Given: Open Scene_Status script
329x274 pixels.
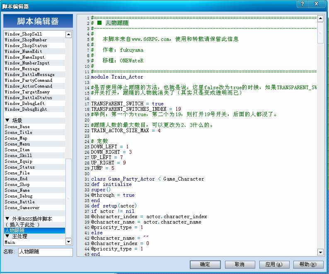Looking at the screenshot, I should [x=35, y=167].
